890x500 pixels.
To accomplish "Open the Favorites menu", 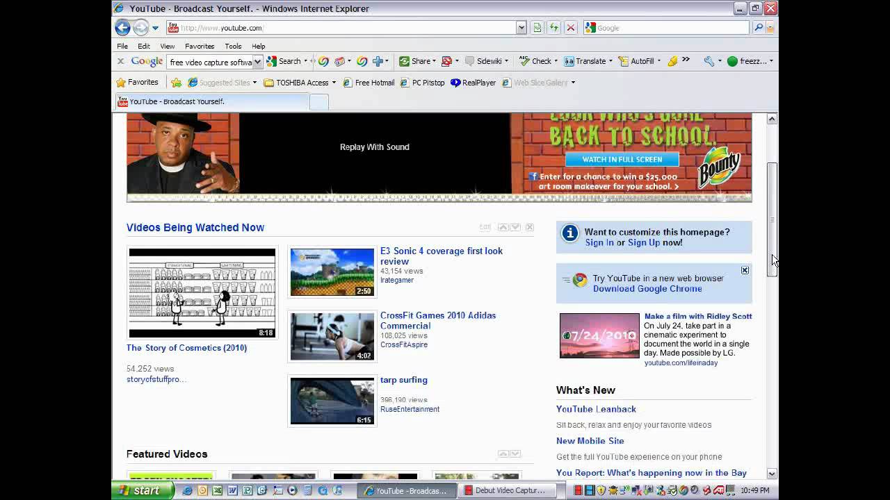I will (x=200, y=46).
